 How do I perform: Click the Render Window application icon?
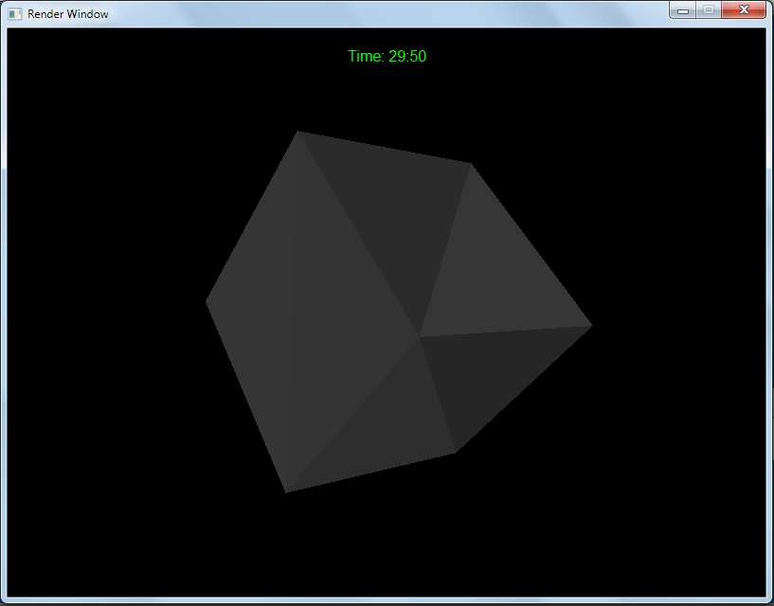[x=15, y=14]
